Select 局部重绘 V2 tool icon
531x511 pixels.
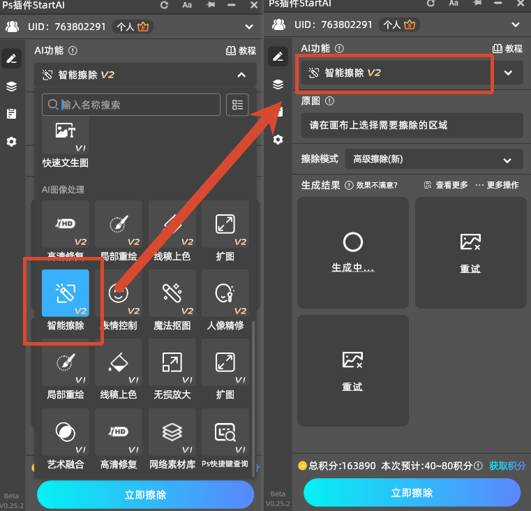coord(119,224)
